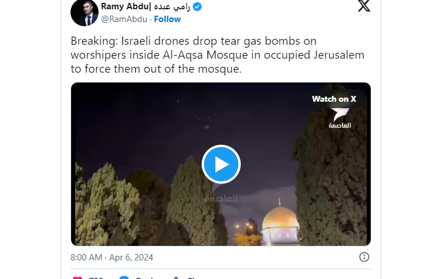This screenshot has width=443, height=279.
Task: Click the center Arabic watermark on video
Action: coord(221,198)
